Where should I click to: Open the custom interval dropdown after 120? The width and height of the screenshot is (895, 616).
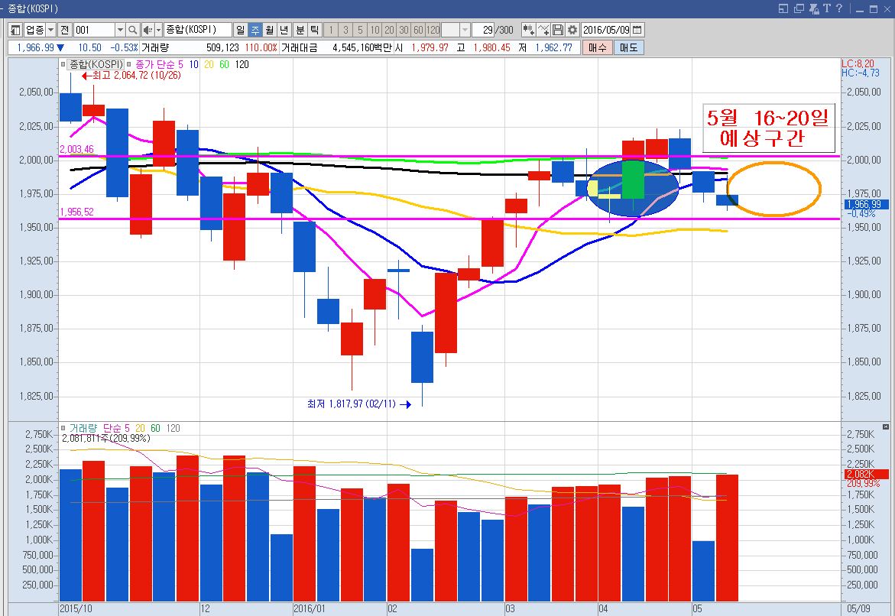point(465,30)
